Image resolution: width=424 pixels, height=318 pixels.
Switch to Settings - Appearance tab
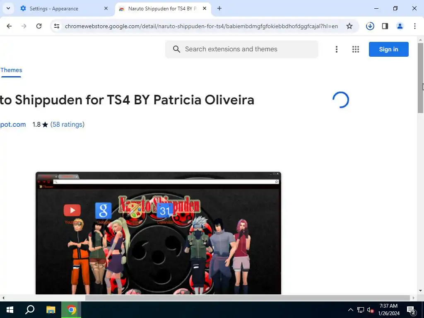click(64, 9)
